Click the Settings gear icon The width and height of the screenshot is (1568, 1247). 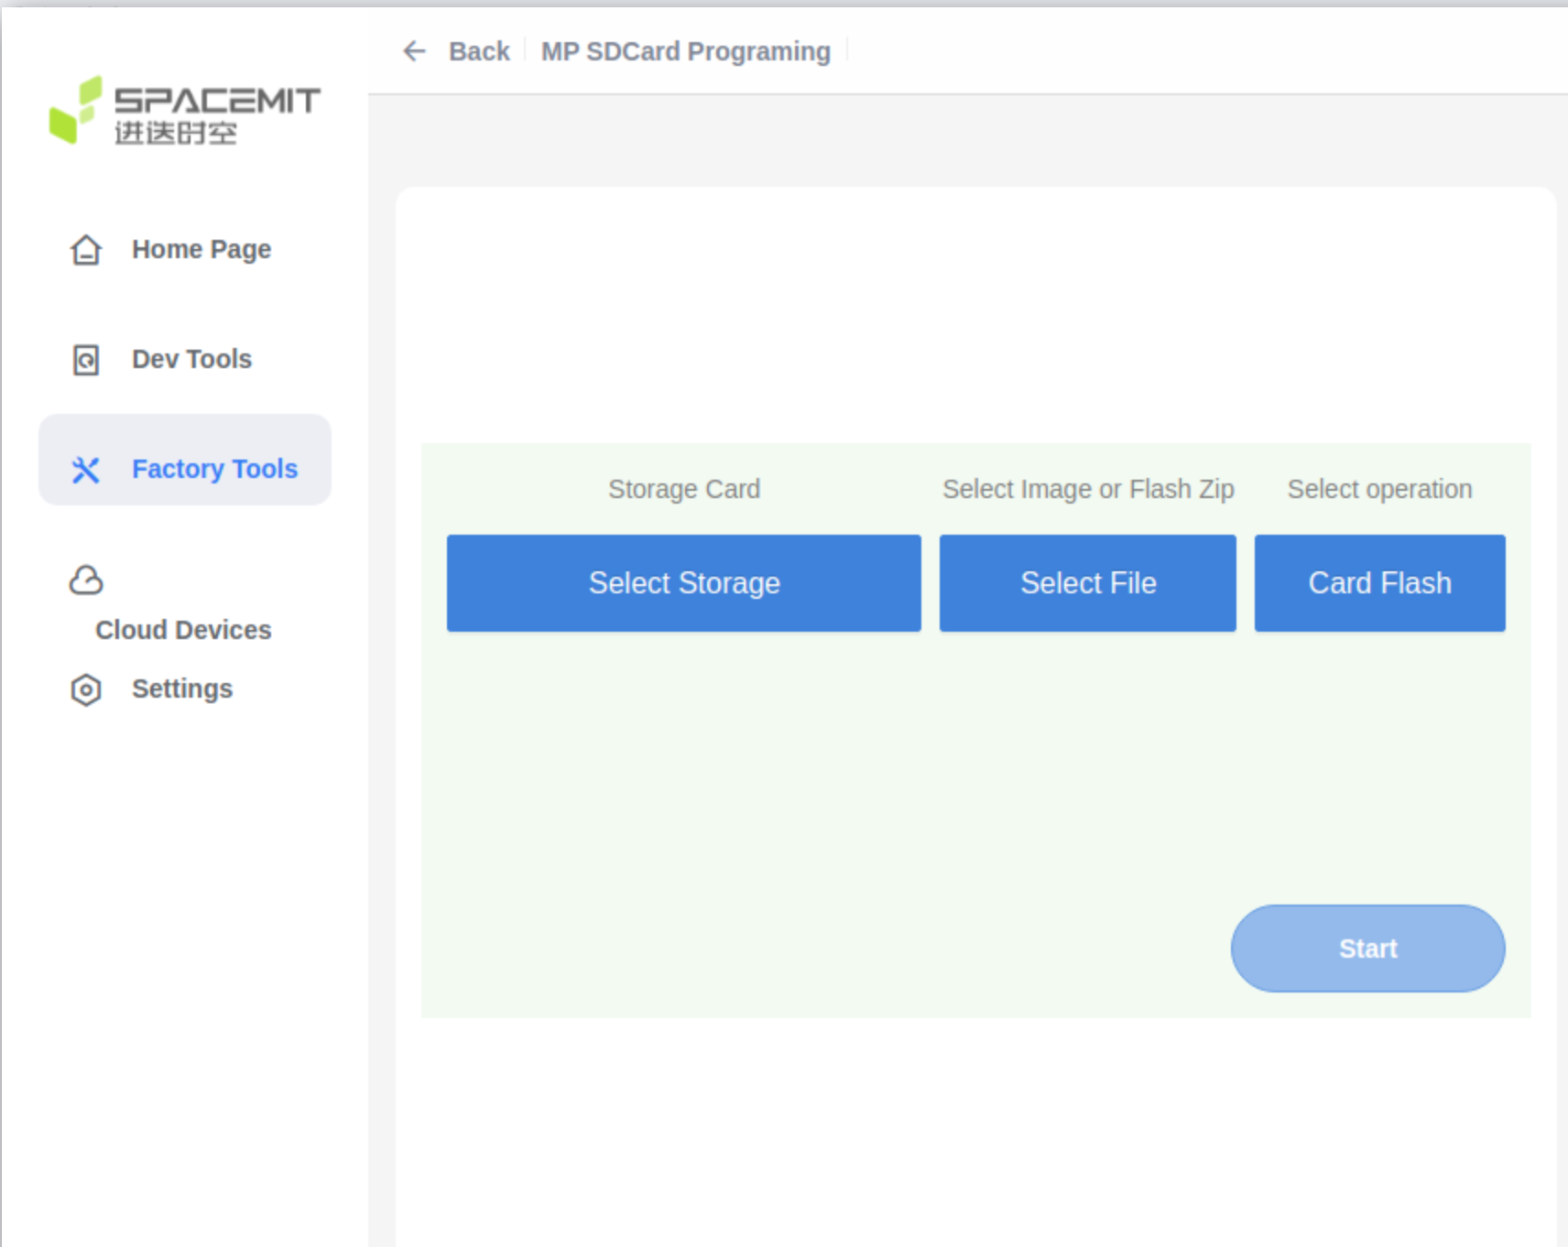85,689
